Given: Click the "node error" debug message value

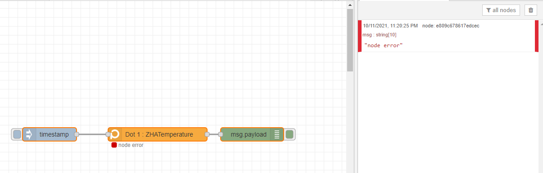Looking at the screenshot, I should 383,45.
